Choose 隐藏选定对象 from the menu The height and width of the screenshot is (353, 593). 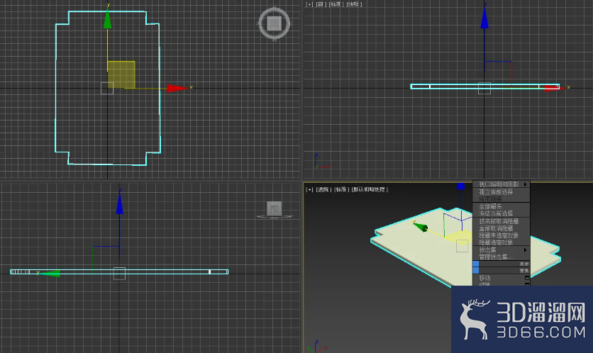pyautogui.click(x=501, y=242)
